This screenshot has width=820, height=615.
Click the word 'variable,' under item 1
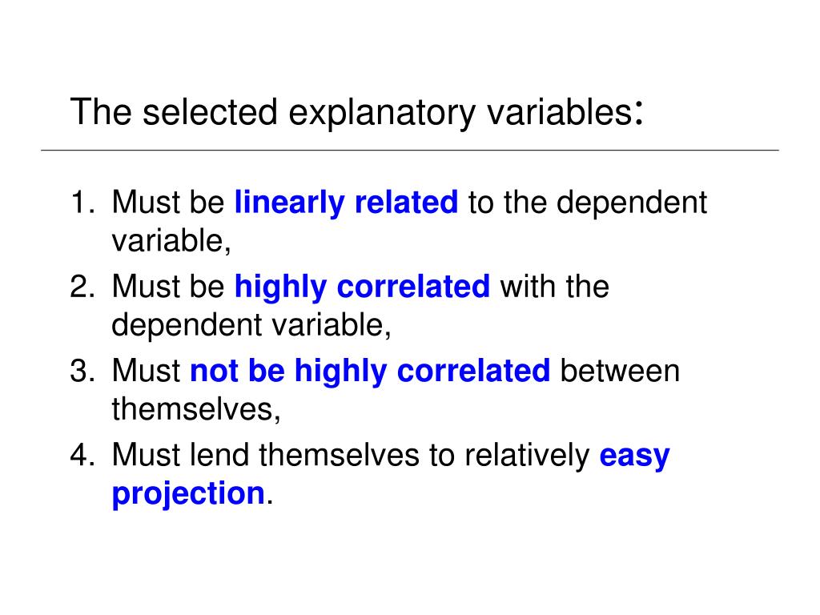[171, 242]
